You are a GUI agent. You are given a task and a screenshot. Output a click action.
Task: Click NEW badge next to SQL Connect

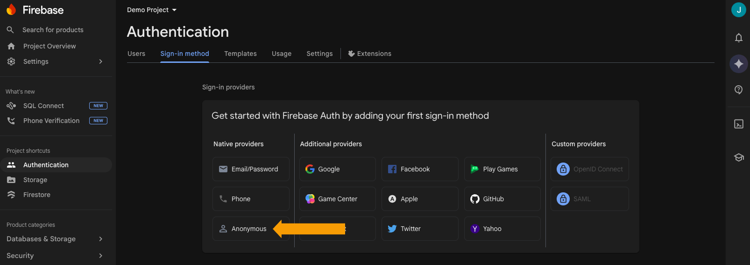click(98, 106)
